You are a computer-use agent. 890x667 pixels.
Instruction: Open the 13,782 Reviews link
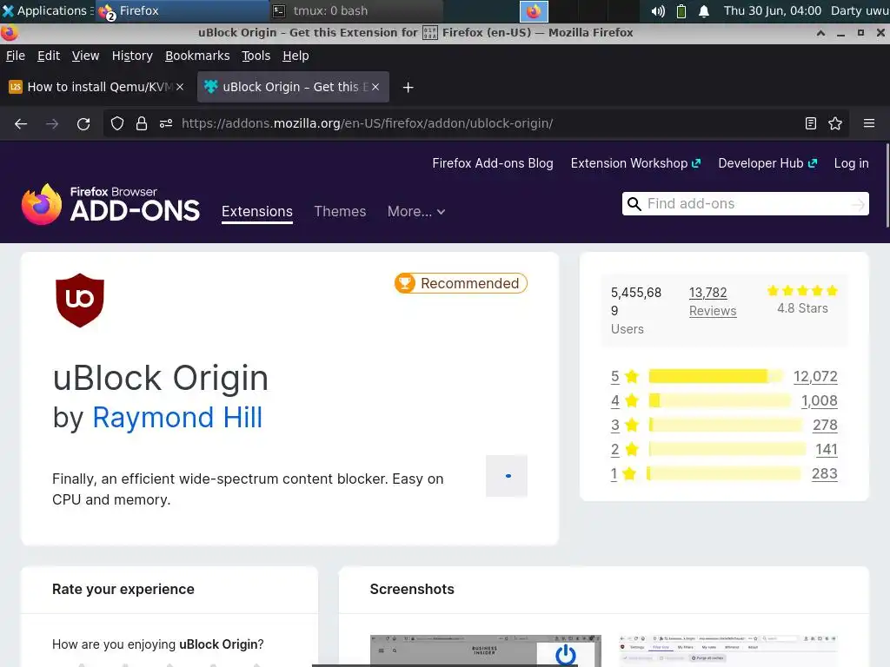click(x=713, y=301)
